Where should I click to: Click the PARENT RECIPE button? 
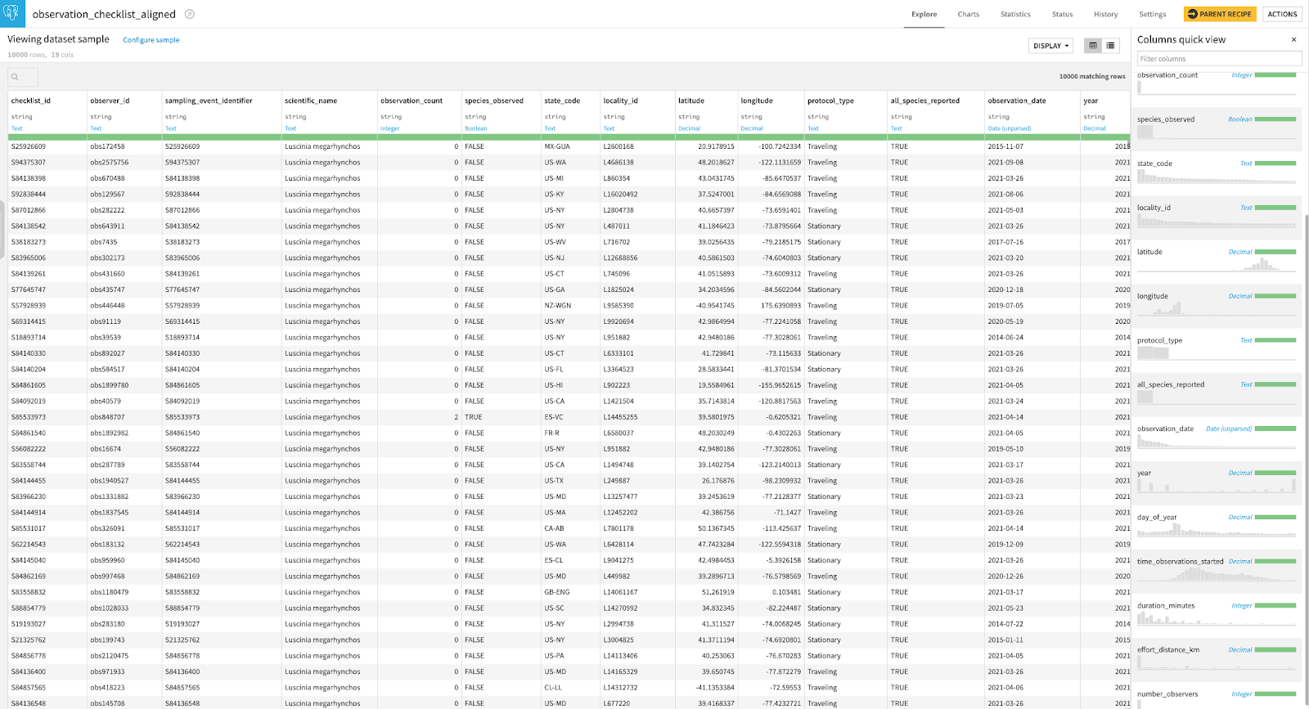(x=1220, y=14)
